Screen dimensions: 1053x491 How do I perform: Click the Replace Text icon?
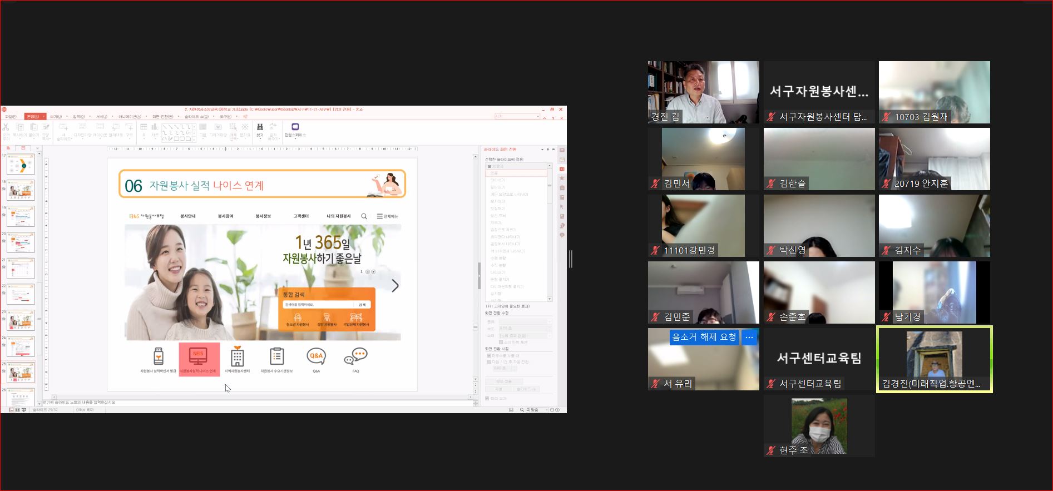(x=273, y=127)
